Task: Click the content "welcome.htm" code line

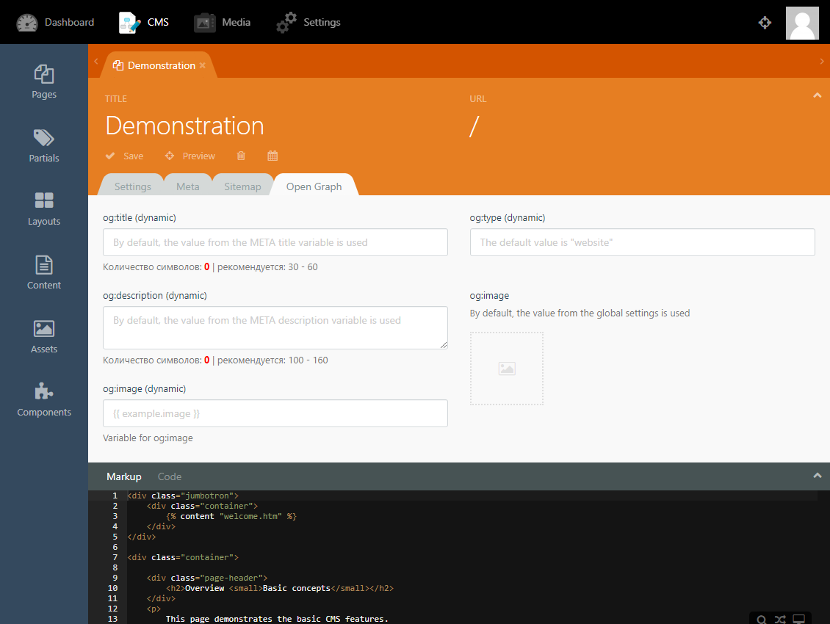Action: 231,516
